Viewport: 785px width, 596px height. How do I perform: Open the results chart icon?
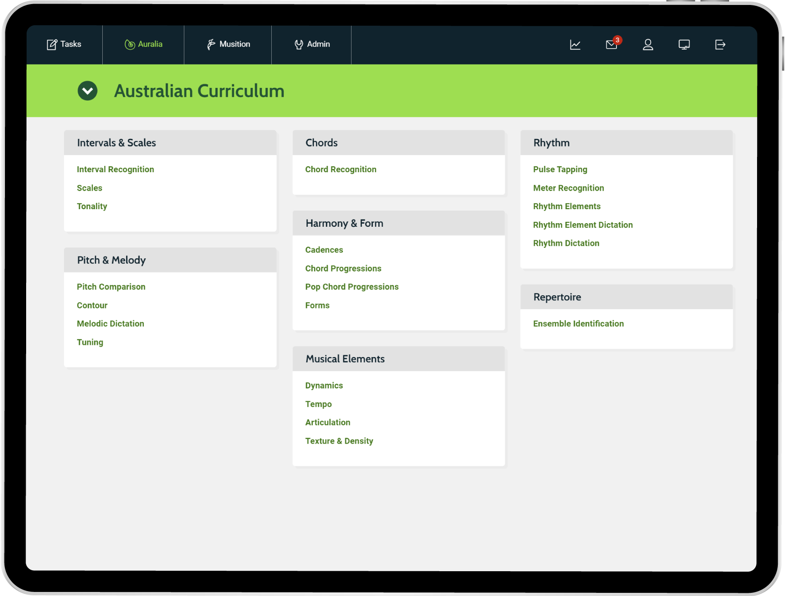(x=575, y=45)
